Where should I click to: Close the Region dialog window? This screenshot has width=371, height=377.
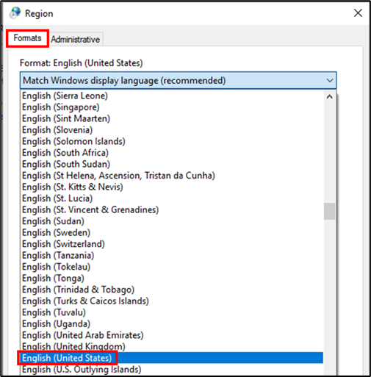358,13
